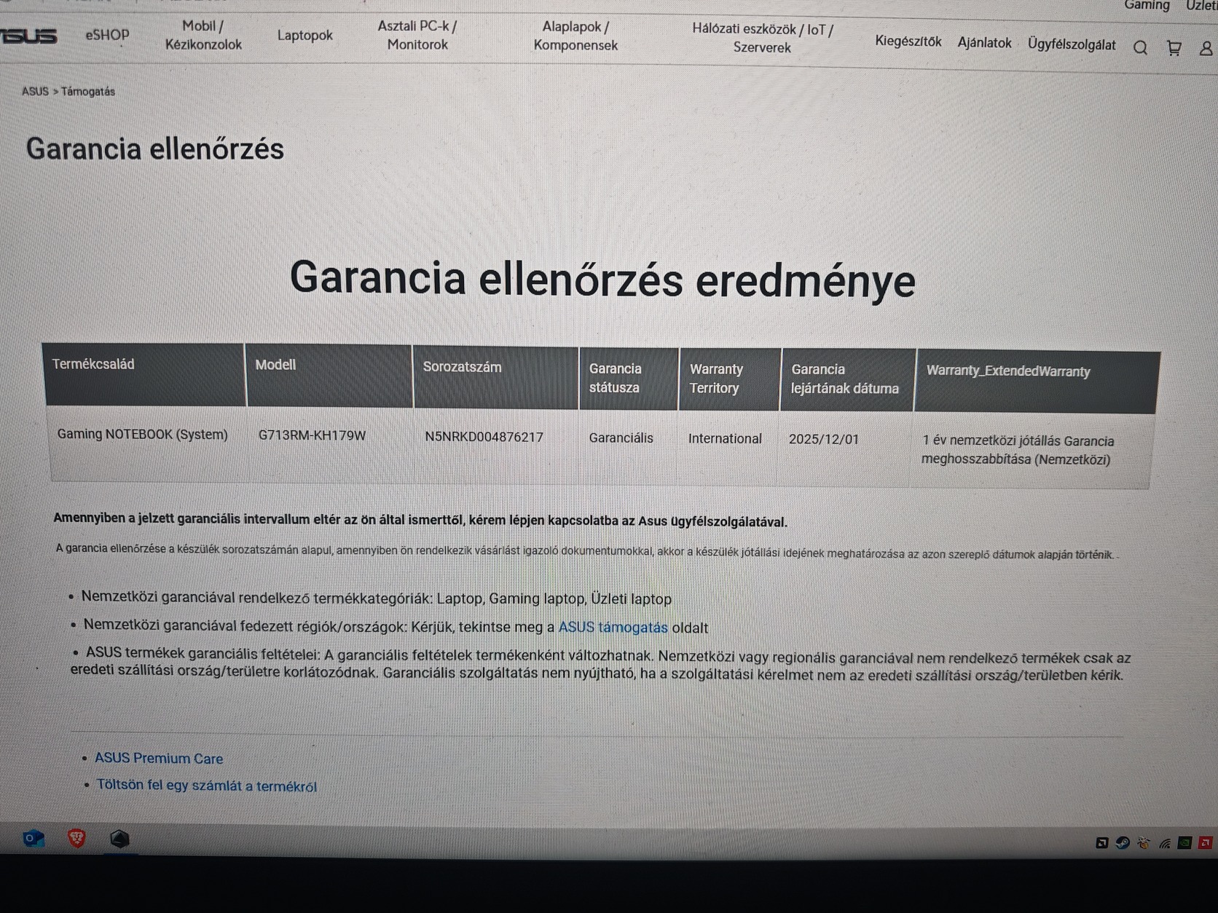Open Outlook from the taskbar

point(33,839)
